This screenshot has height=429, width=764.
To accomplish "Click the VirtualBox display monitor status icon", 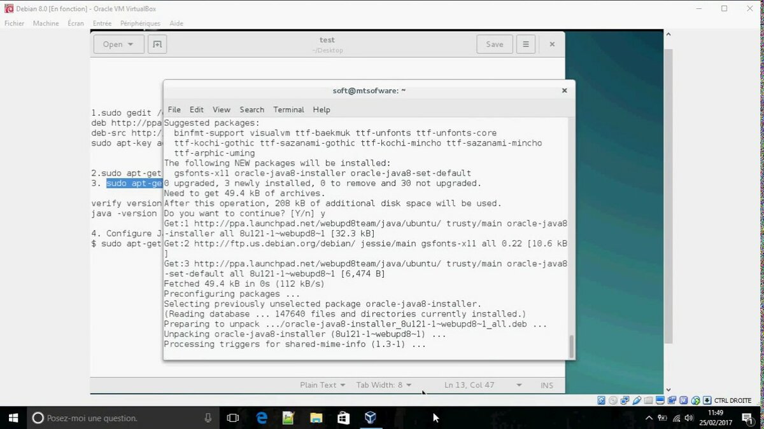I will point(660,400).
